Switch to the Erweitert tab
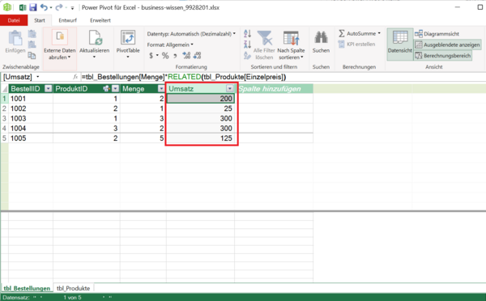 [x=100, y=20]
